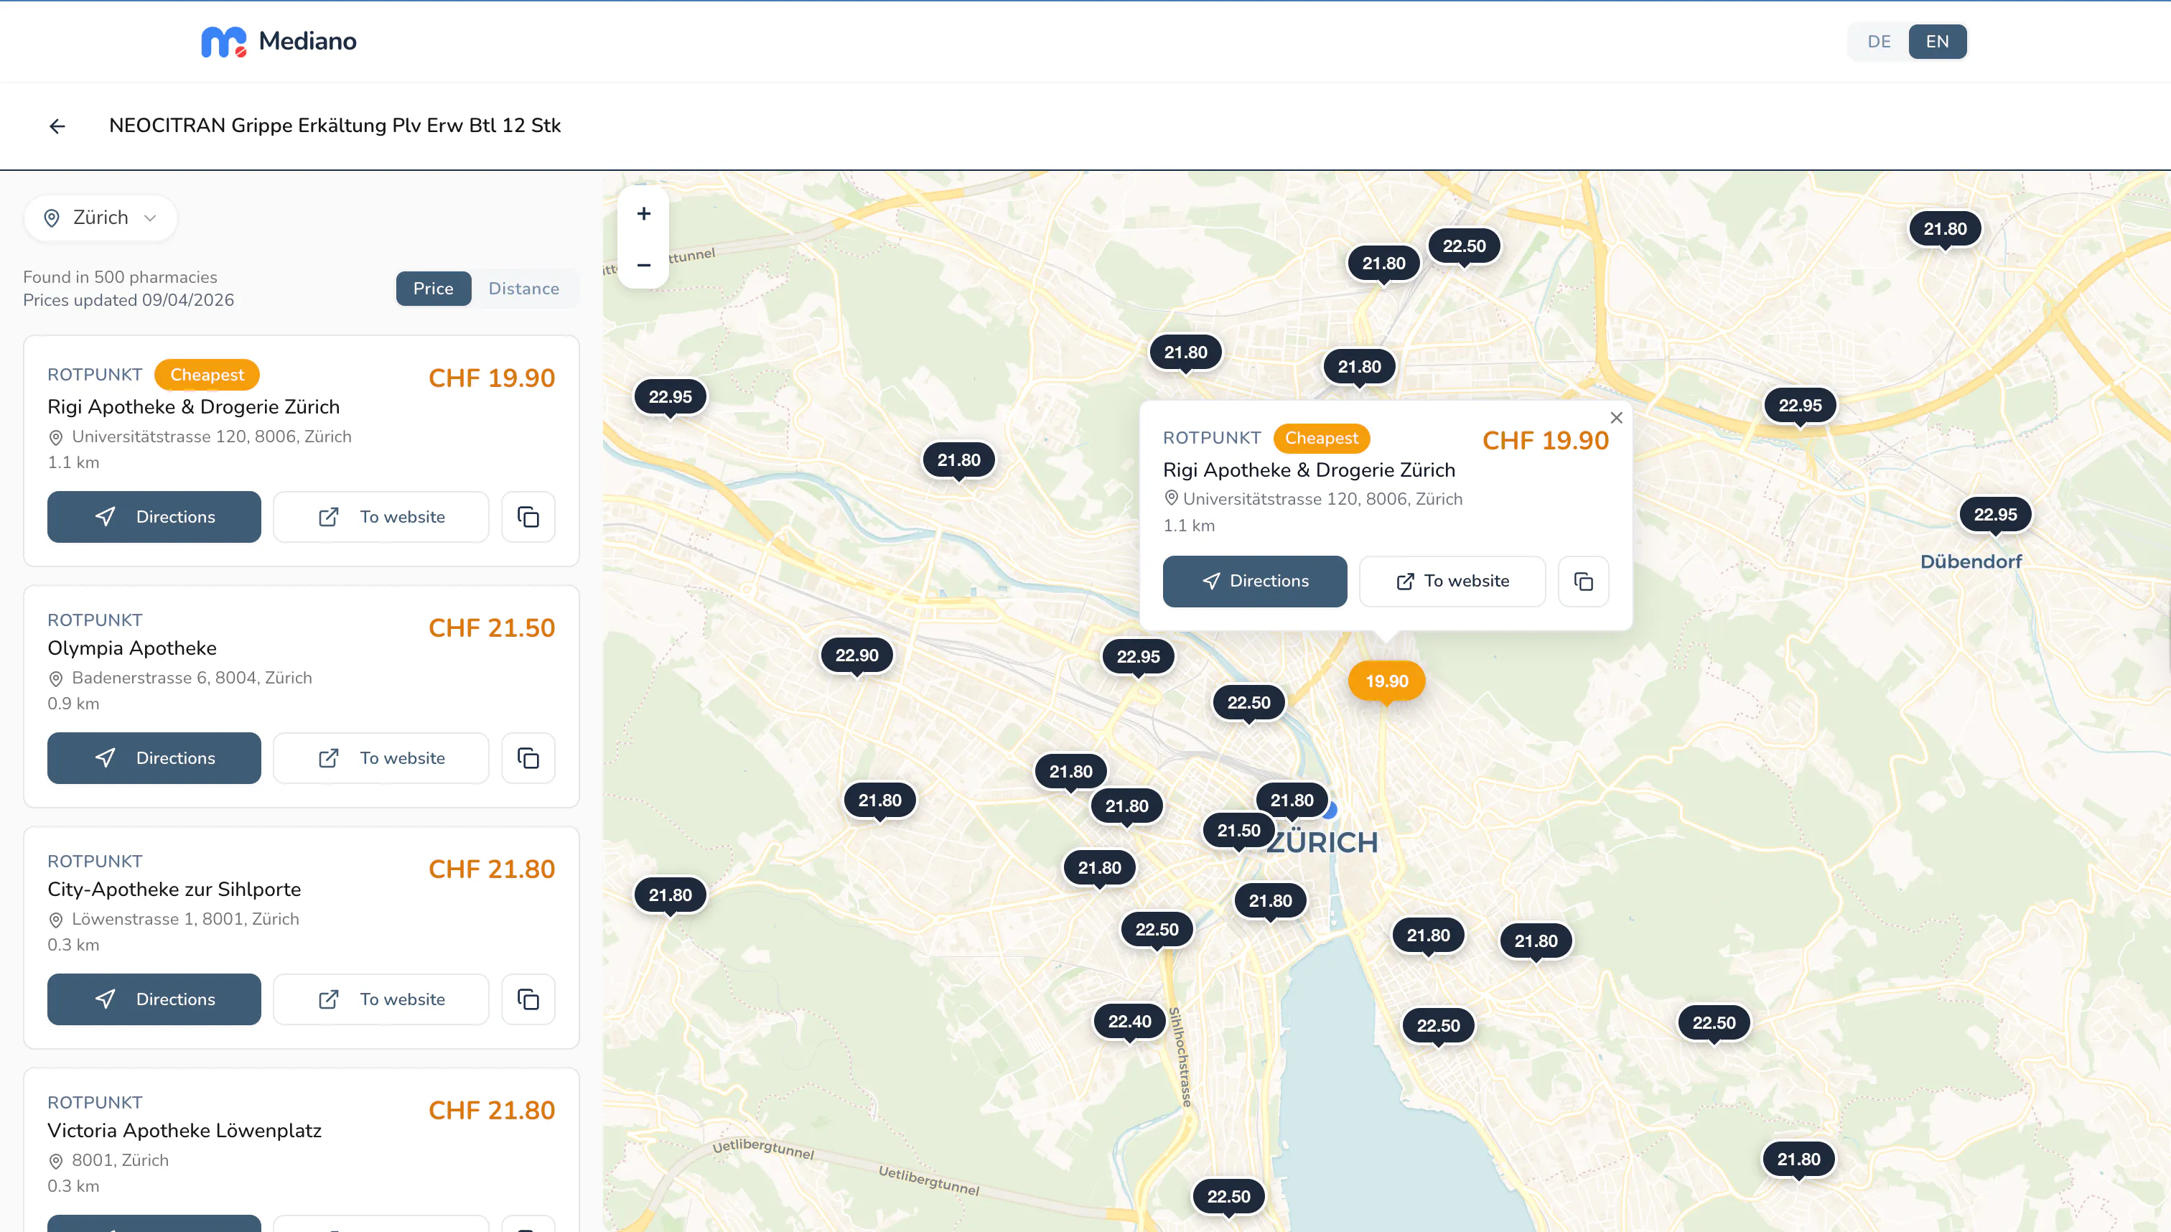
Task: Switch language to EN
Action: 1937,42
